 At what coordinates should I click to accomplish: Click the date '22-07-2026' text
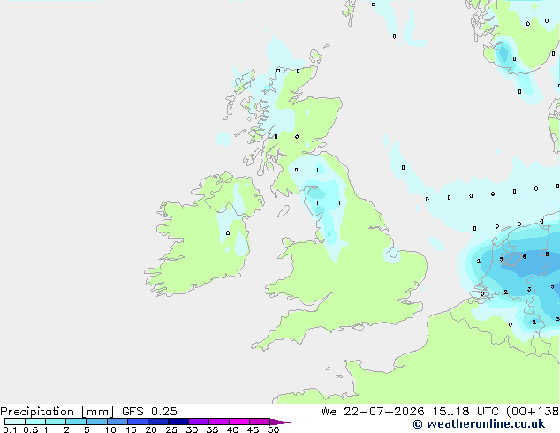tap(384, 412)
